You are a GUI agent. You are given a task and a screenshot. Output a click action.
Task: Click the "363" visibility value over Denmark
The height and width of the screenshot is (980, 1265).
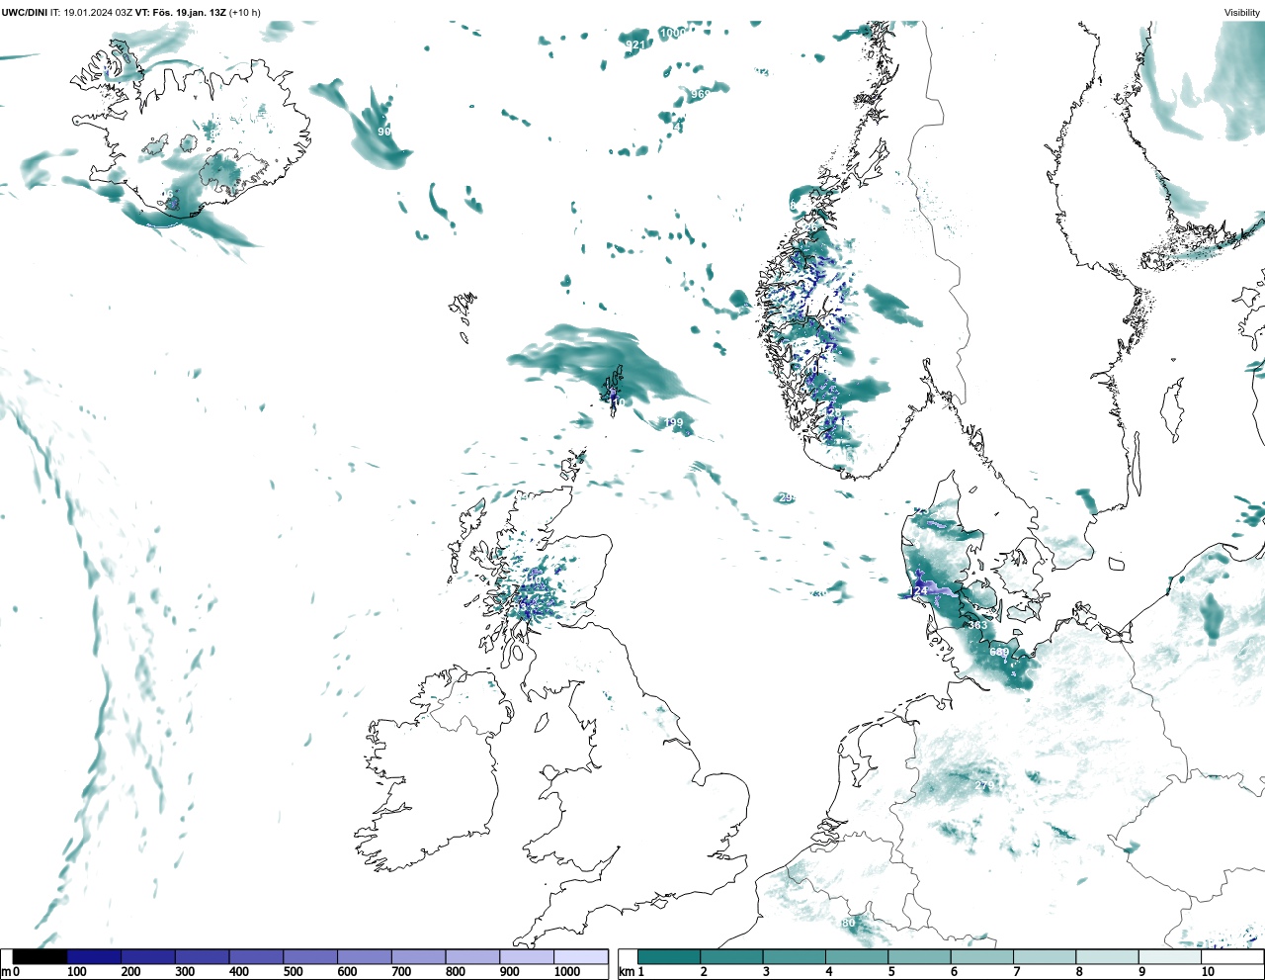pos(977,625)
